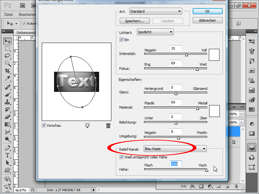Open the layers panel flyout menu
This screenshot has height=194, width=259.
(x=242, y=107)
